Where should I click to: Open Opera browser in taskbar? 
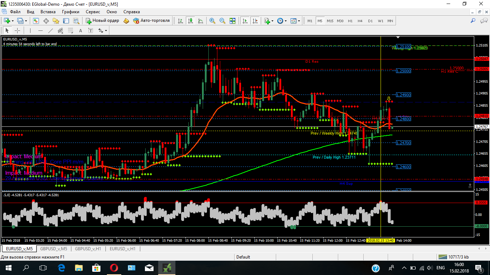click(114, 267)
